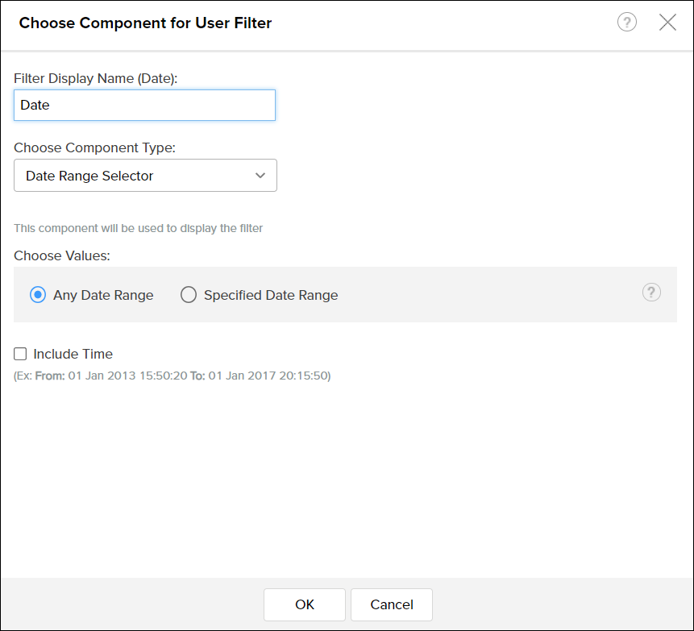Screen dimensions: 694x631
Task: Select the Any Date Range radio button
Action: pyautogui.click(x=37, y=295)
